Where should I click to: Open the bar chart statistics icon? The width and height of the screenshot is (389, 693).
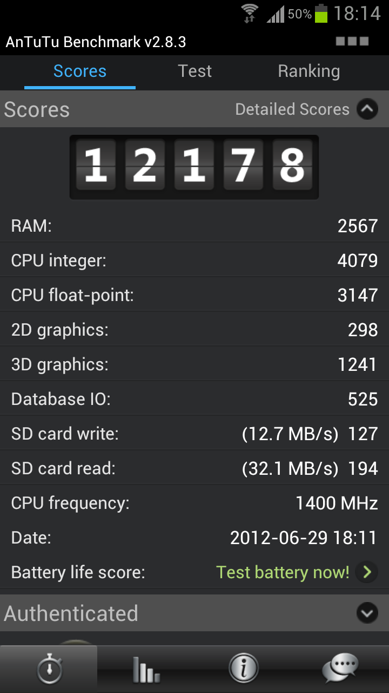pyautogui.click(x=146, y=669)
